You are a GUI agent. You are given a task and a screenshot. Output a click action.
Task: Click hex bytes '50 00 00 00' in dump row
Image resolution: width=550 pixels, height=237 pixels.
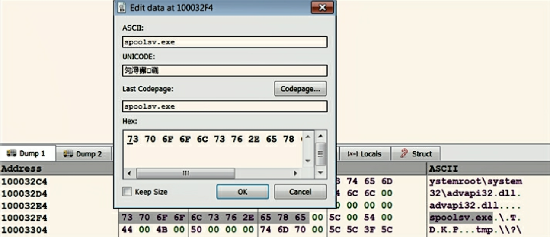223,230
